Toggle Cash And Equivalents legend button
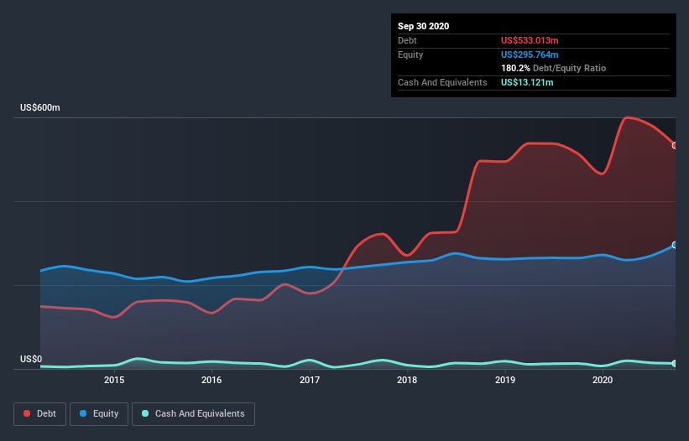689x441 pixels. click(x=193, y=414)
